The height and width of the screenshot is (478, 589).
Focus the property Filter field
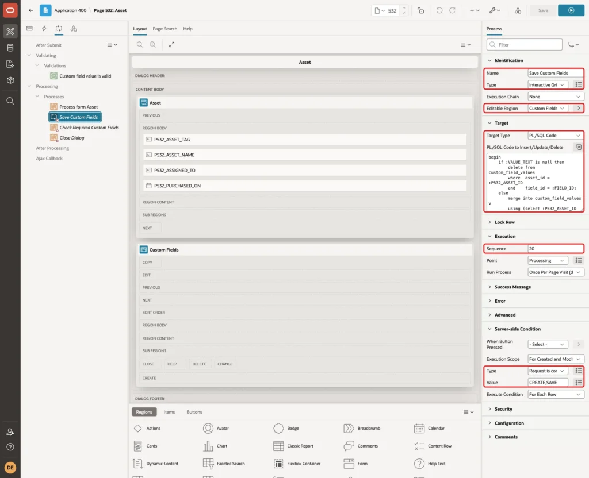coord(525,45)
